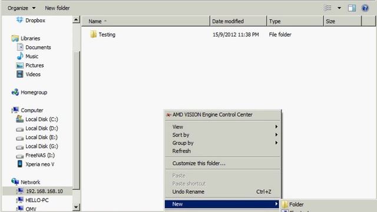Expand the View submenu arrow
Image resolution: width=377 pixels, height=212 pixels.
pos(276,127)
